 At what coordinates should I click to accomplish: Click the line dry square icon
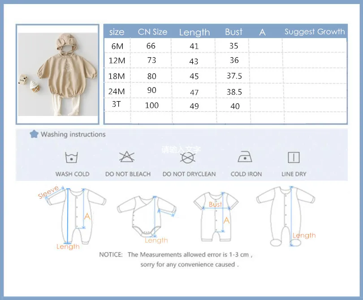coord(294,158)
